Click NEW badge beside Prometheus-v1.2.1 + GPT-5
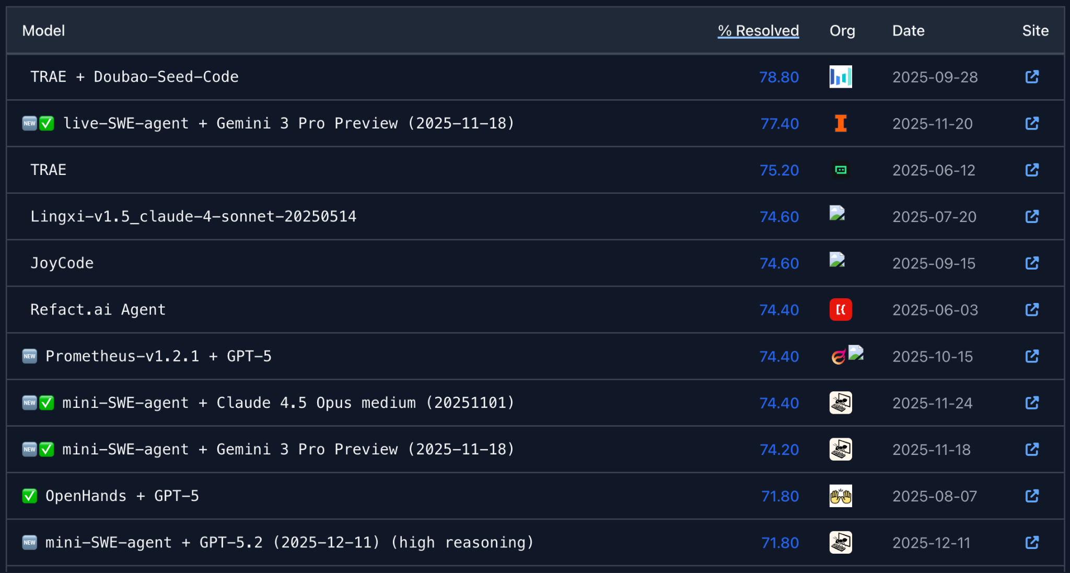Screen dimensions: 1070x573 point(30,356)
